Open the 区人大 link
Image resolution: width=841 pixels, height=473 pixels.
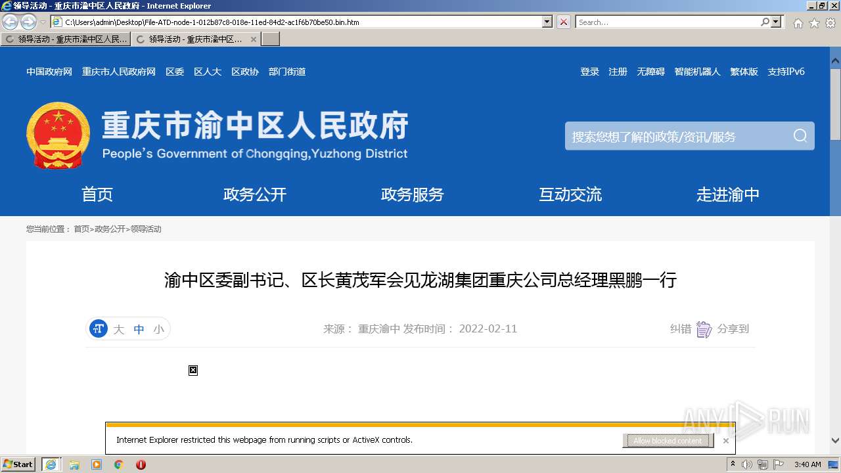208,72
